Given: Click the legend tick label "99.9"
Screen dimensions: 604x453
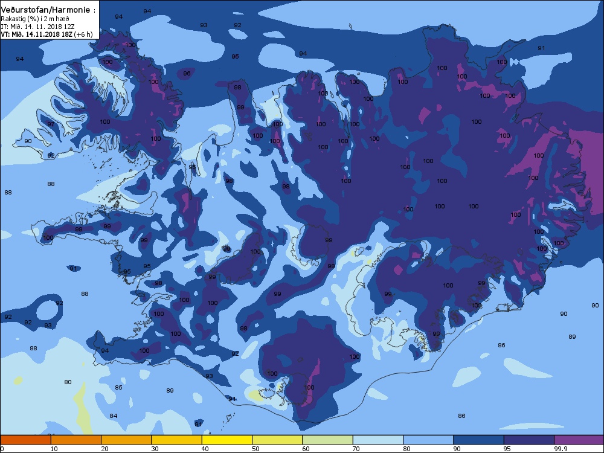Looking at the screenshot, I should [x=560, y=449].
